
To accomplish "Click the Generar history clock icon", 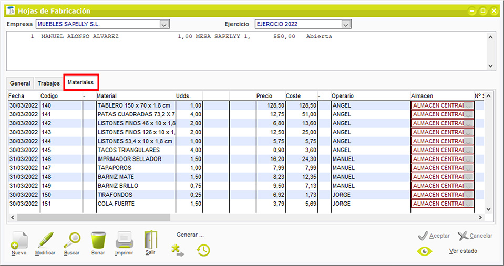I will pos(203,250).
